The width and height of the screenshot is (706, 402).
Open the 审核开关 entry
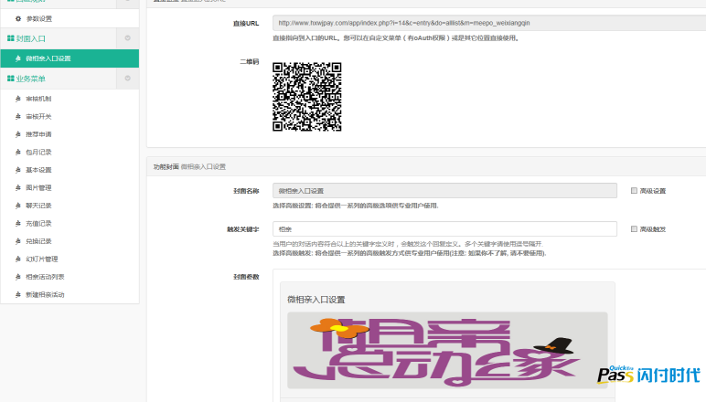pos(38,116)
